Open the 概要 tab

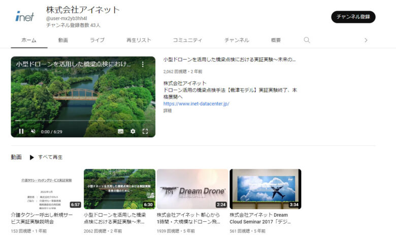pyautogui.click(x=276, y=40)
